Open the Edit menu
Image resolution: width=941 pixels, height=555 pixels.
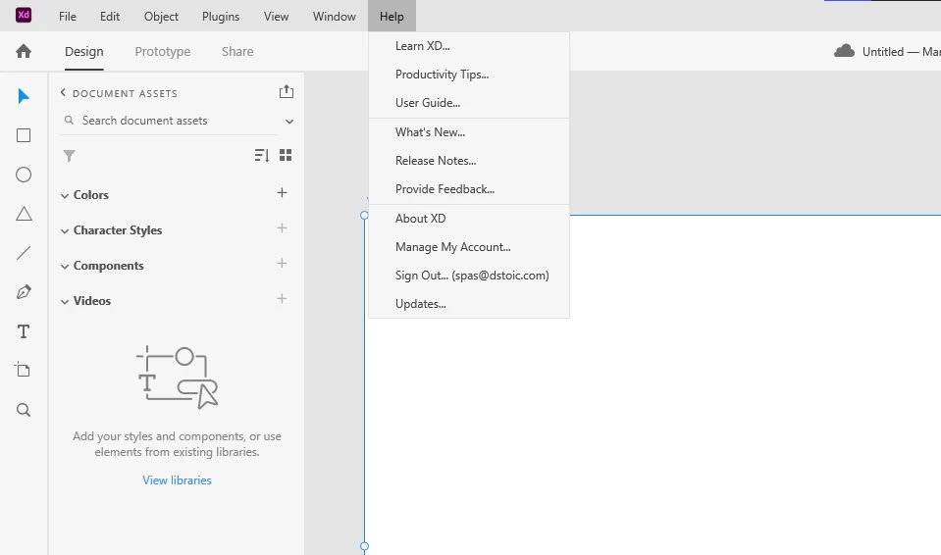click(110, 17)
